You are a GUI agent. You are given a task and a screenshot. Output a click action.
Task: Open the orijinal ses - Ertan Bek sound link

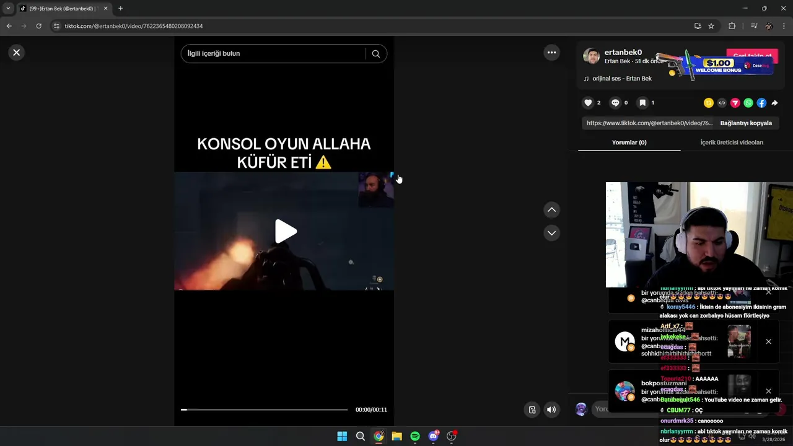(x=622, y=79)
